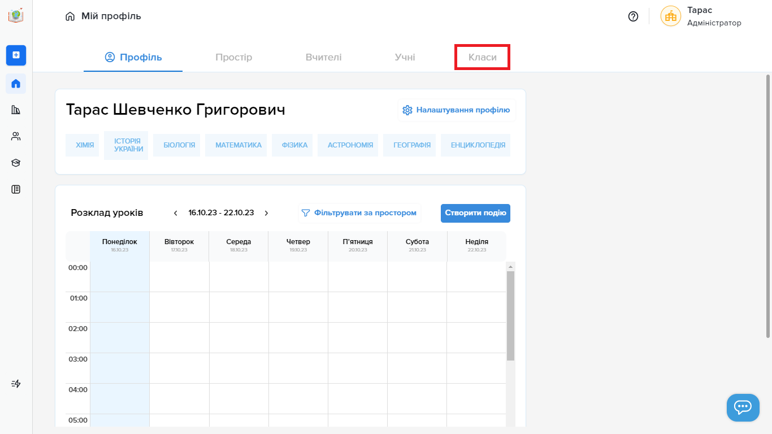
Task: Switch to the Вчителі tab
Action: tap(323, 57)
